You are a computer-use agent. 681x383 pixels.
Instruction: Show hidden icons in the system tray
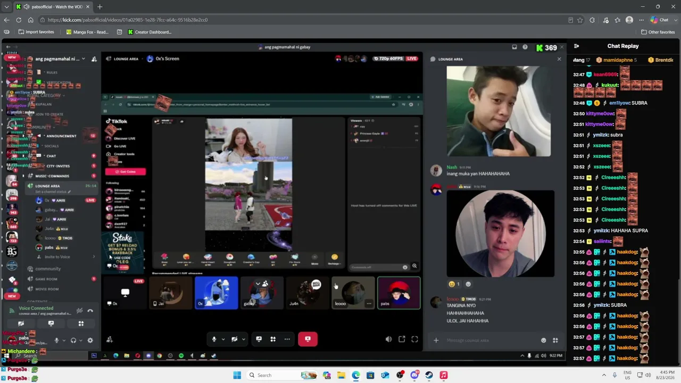[x=603, y=375]
